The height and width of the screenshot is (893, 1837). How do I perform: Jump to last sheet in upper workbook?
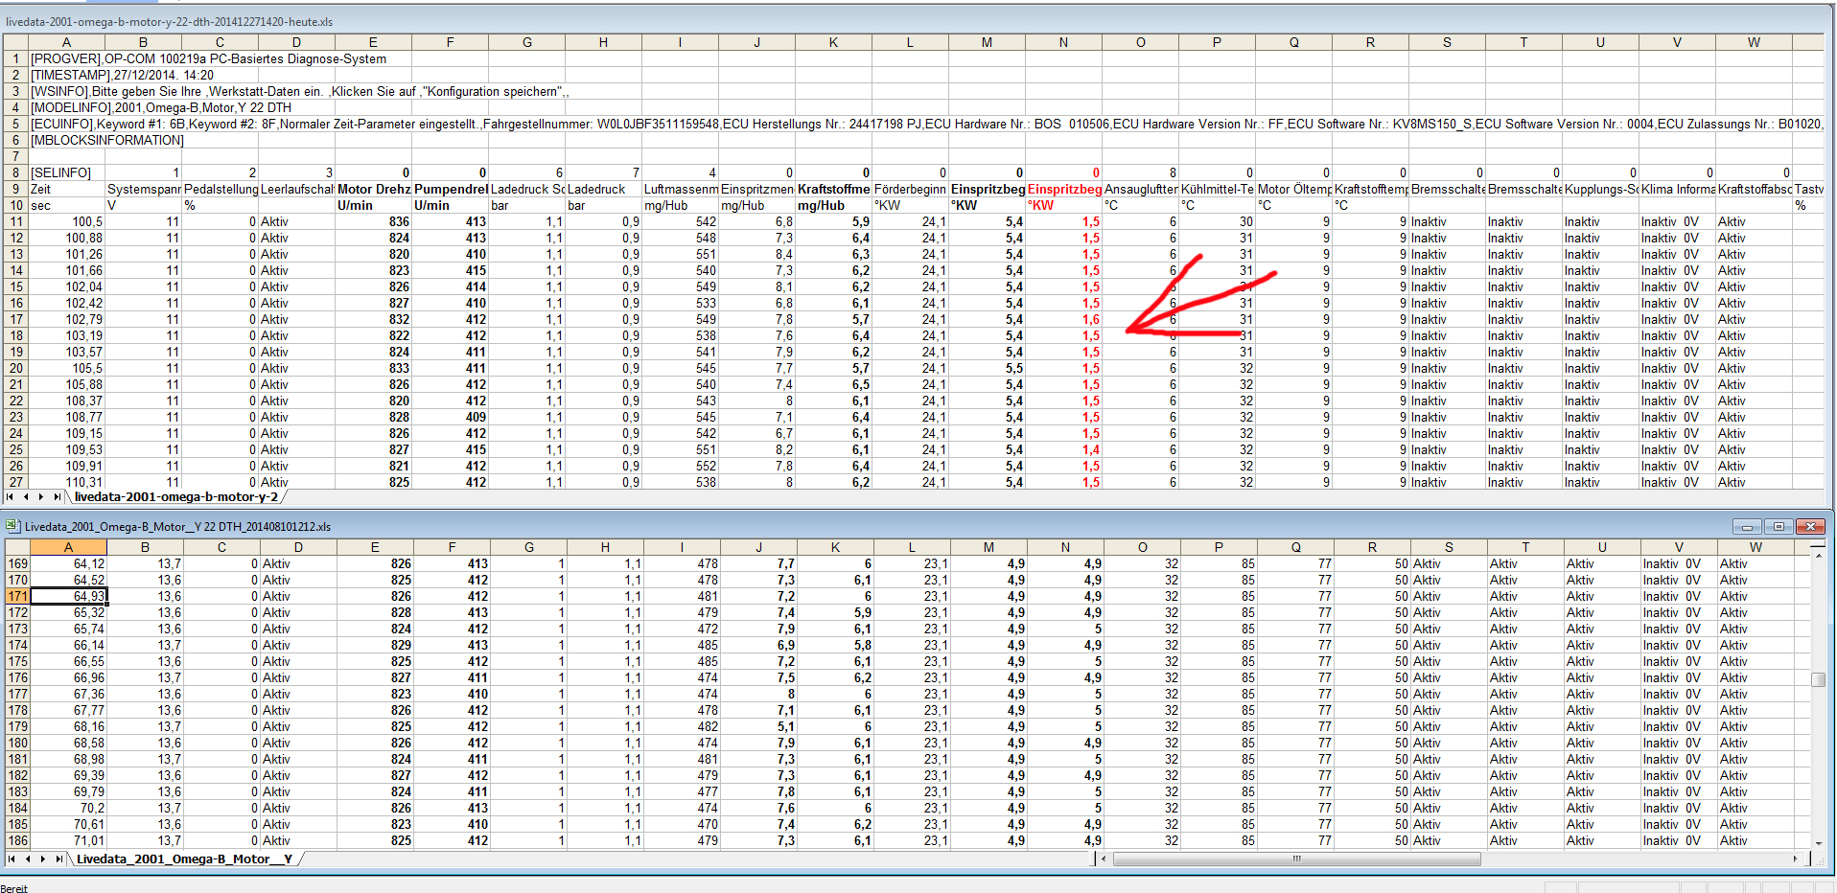tap(57, 497)
